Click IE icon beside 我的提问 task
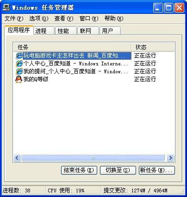 tap(19, 71)
